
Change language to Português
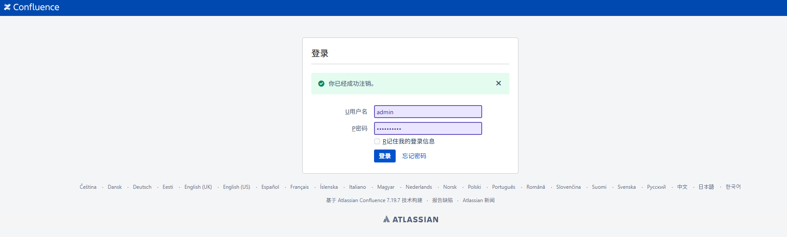point(504,187)
